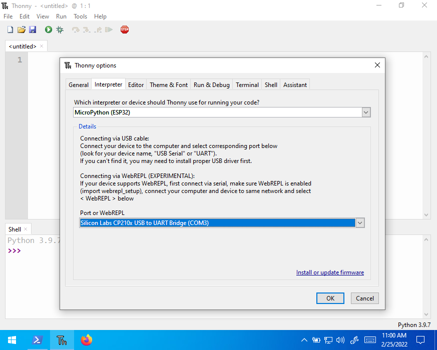Image resolution: width=437 pixels, height=350 pixels.
Task: Expand the MicroPython (ESP32) interpreter dropdown
Action: point(366,112)
